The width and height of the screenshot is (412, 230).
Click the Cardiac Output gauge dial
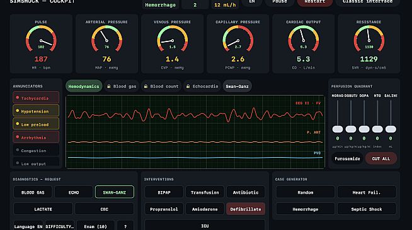304,39
